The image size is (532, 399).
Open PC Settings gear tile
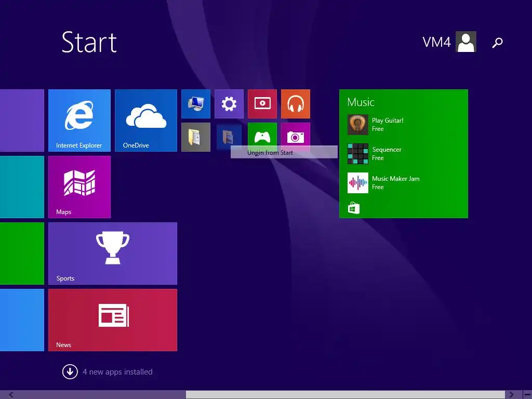pos(229,104)
